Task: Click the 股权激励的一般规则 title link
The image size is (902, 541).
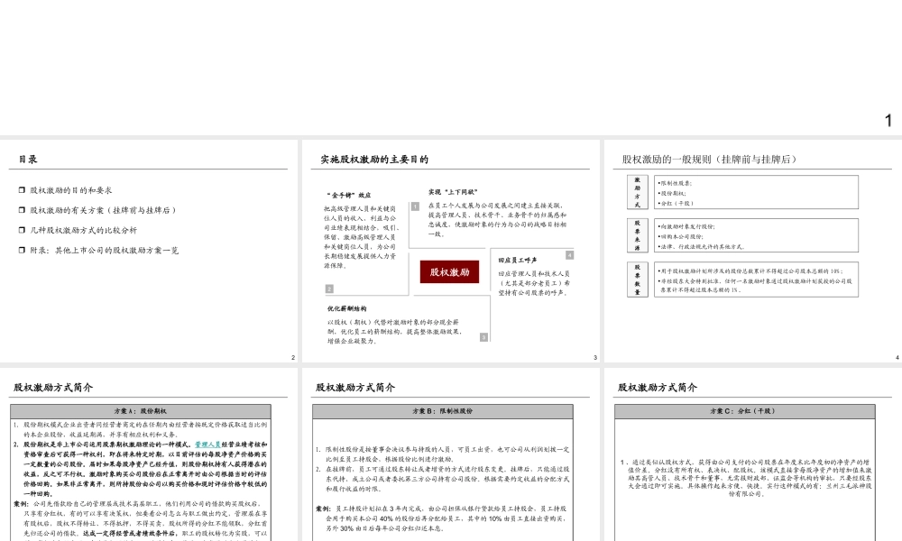Action: (712, 158)
